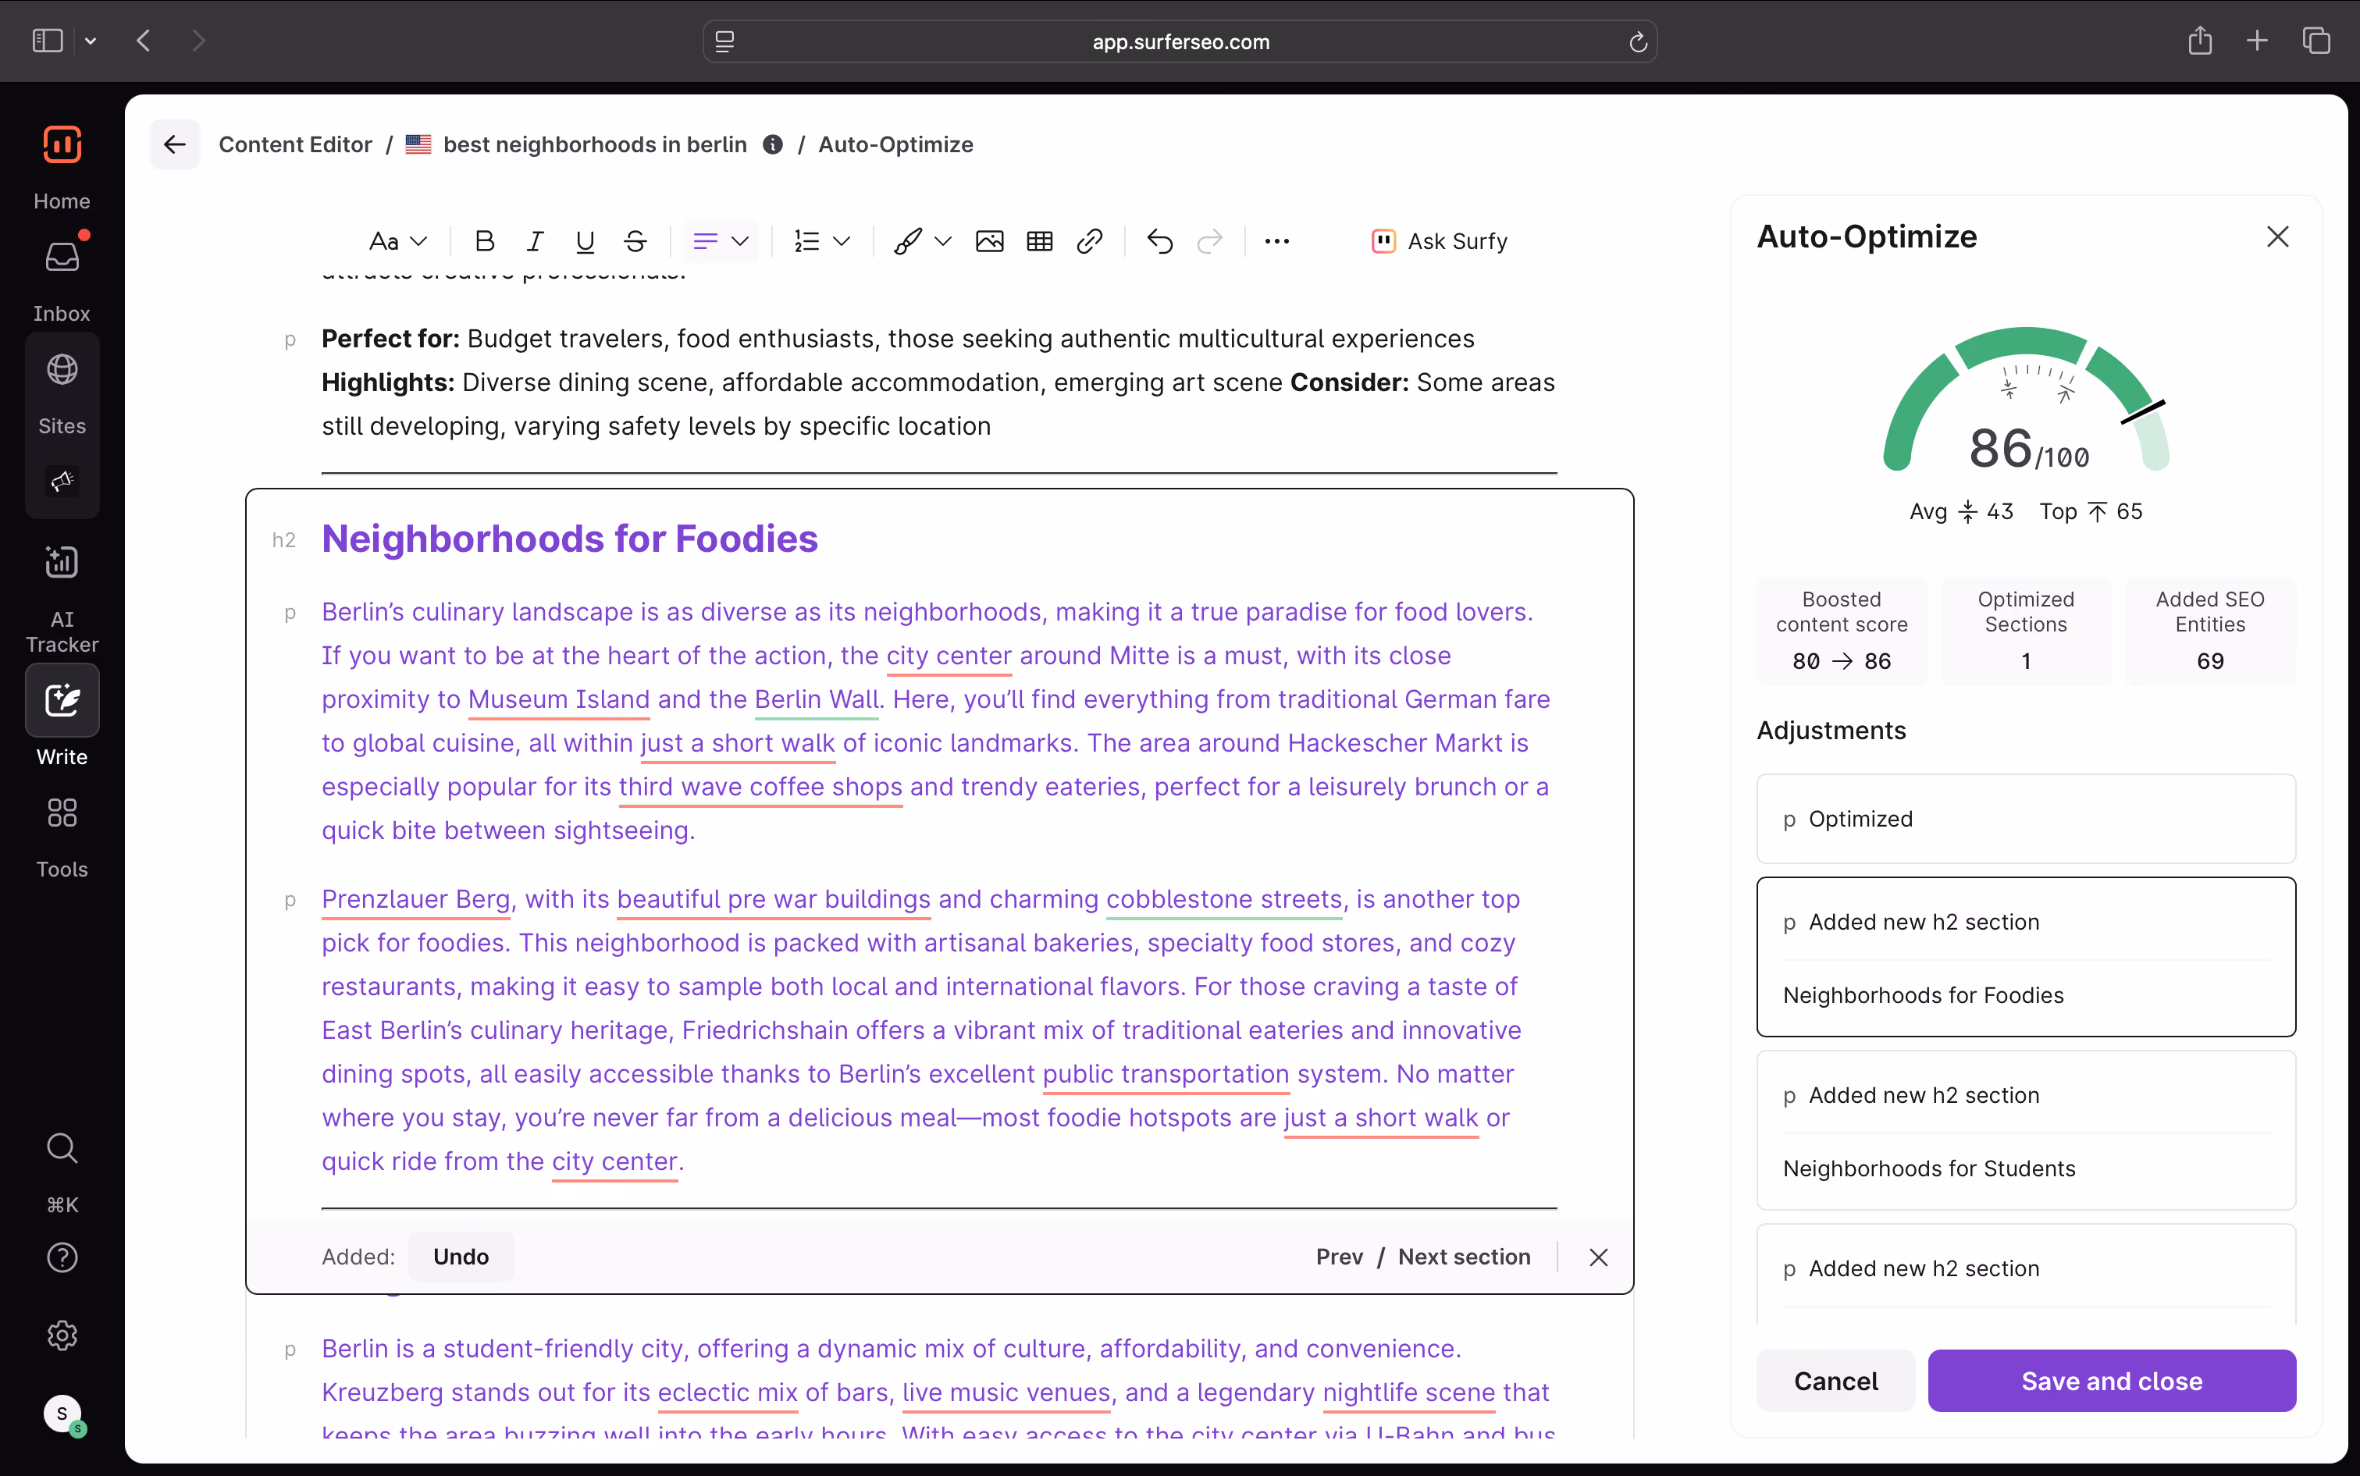Click the info icon next to the keyword
This screenshot has width=2360, height=1476.
772,144
